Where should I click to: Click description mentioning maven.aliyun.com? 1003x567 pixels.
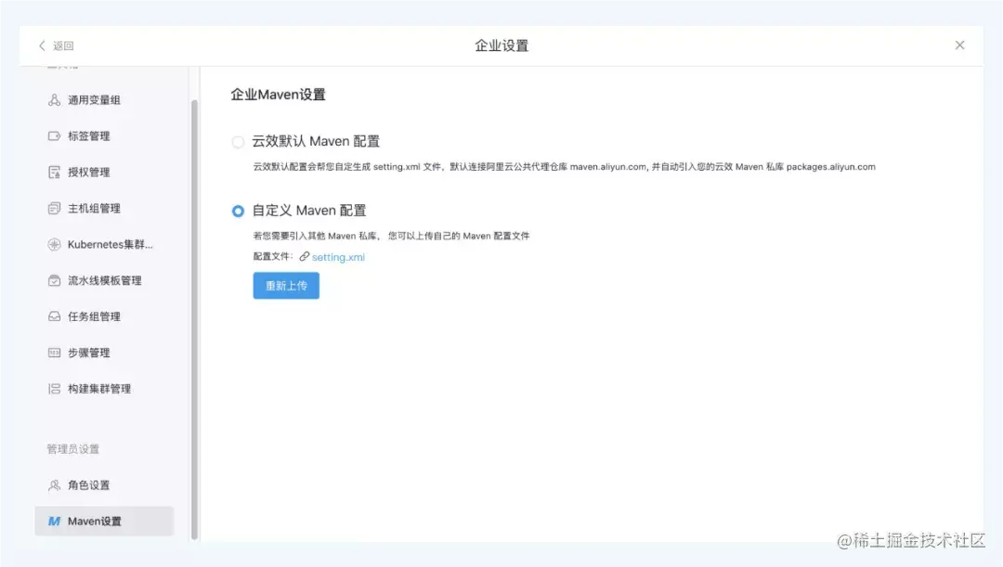[x=565, y=167]
